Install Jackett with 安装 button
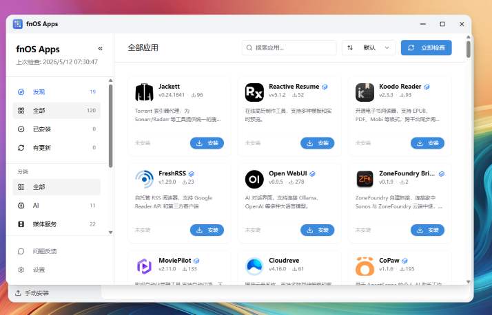492x315 pixels. point(207,143)
